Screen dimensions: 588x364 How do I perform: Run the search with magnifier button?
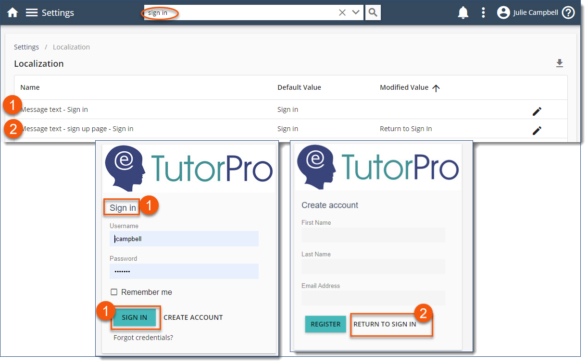[373, 12]
